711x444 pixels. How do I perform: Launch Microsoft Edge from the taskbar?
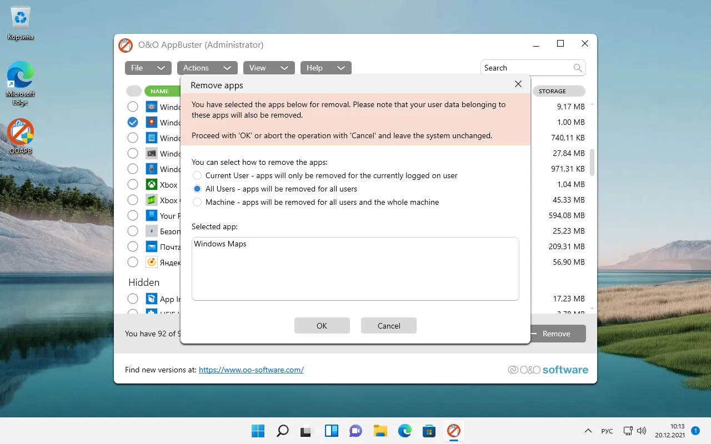tap(405, 431)
